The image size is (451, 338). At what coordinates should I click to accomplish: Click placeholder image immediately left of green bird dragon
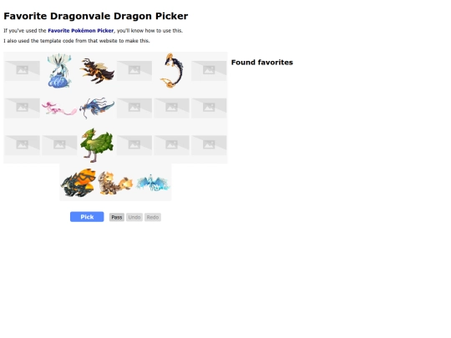(x=59, y=145)
